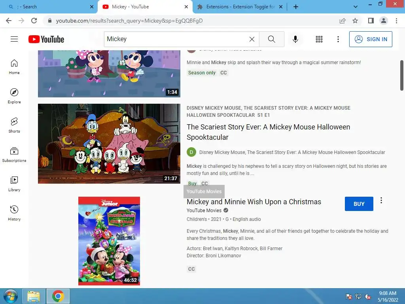Image resolution: width=405 pixels, height=304 pixels.
Task: Toggle the browser side panel icon
Action: (x=371, y=21)
